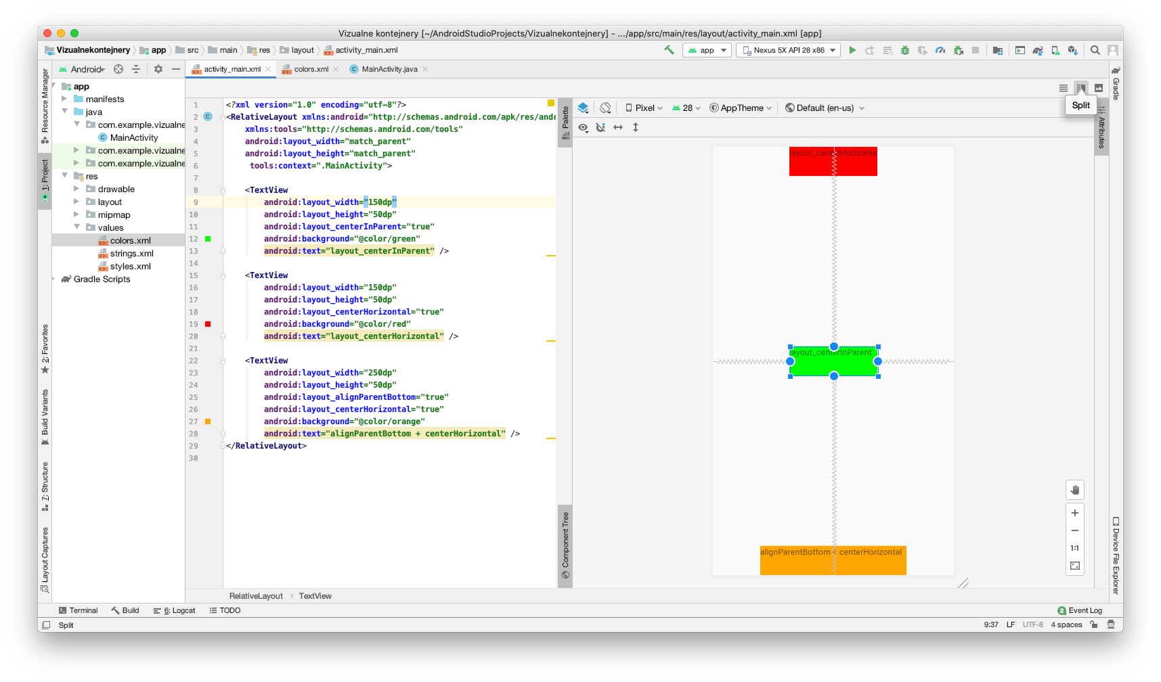Image resolution: width=1161 pixels, height=682 pixels.
Task: Switch editor to Design-only view mode
Action: tap(1099, 88)
